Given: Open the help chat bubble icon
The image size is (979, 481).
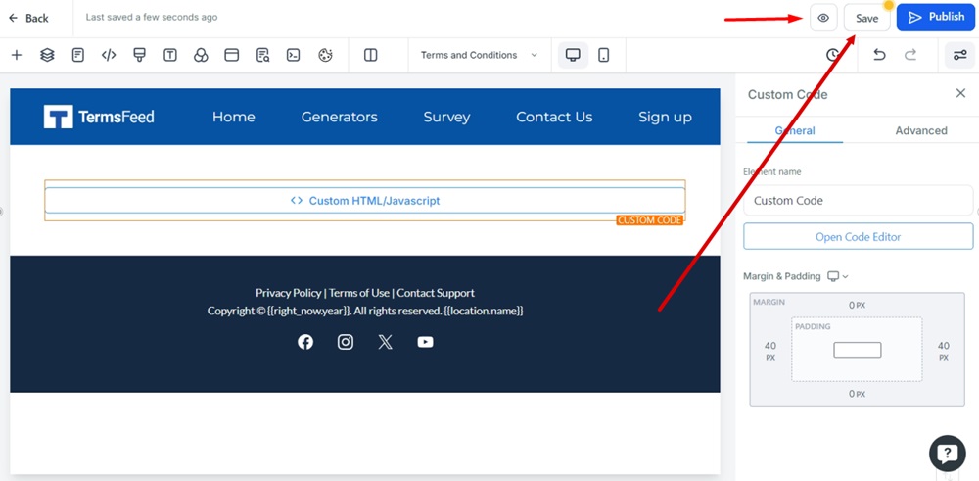Looking at the screenshot, I should pyautogui.click(x=947, y=453).
